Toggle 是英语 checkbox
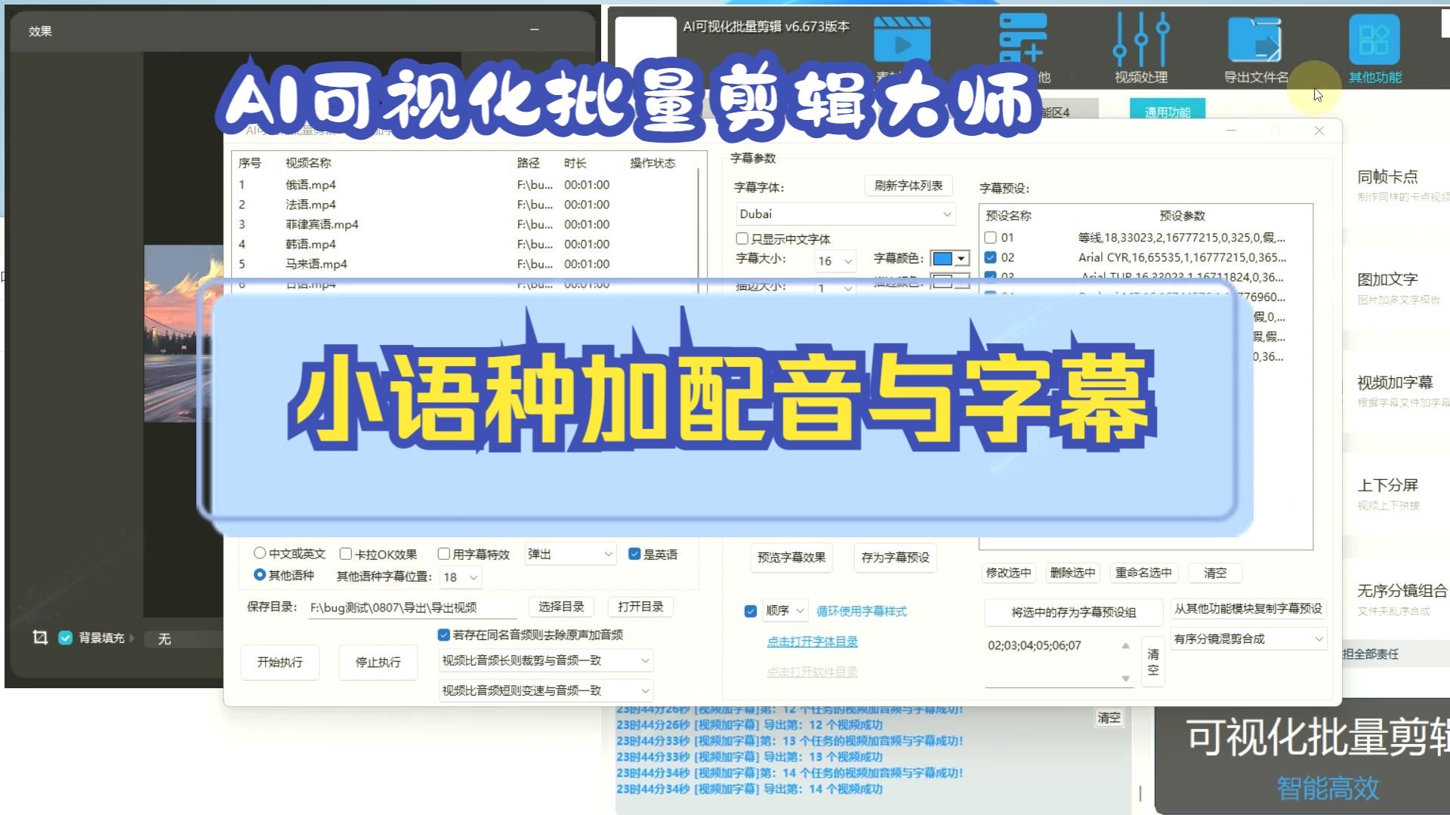1450x815 pixels. point(634,554)
